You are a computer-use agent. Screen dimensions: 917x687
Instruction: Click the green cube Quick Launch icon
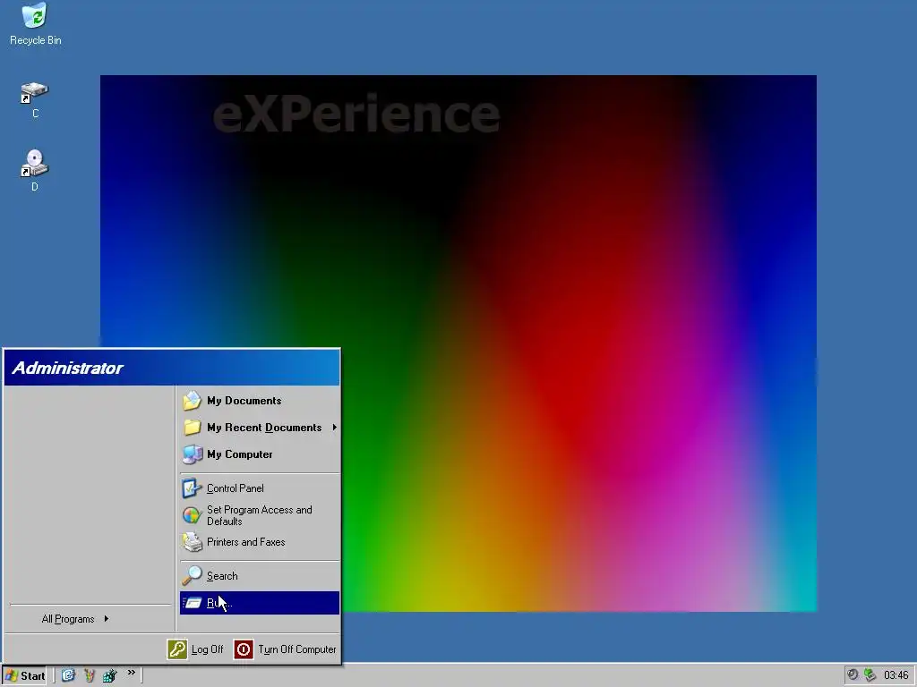(x=109, y=675)
